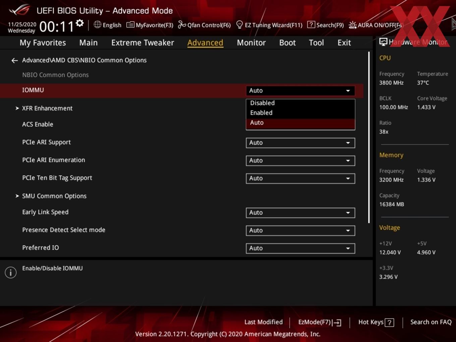Open Qfan Control(F6)
This screenshot has height=342, width=456.
(204, 25)
